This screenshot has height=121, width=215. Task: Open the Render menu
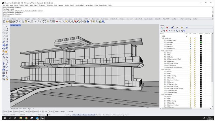(x=66, y=5)
